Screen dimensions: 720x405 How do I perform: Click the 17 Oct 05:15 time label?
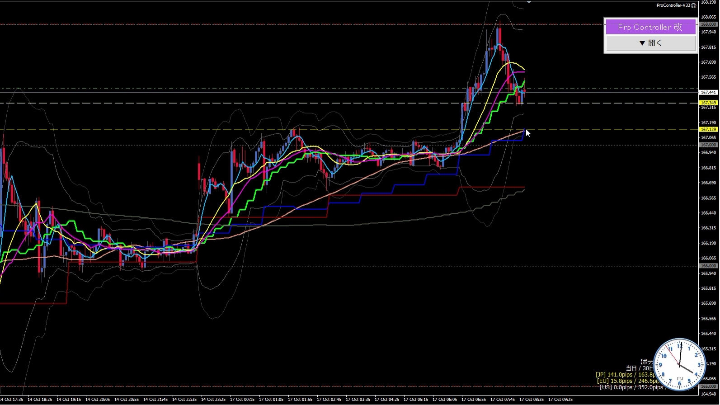click(x=416, y=400)
